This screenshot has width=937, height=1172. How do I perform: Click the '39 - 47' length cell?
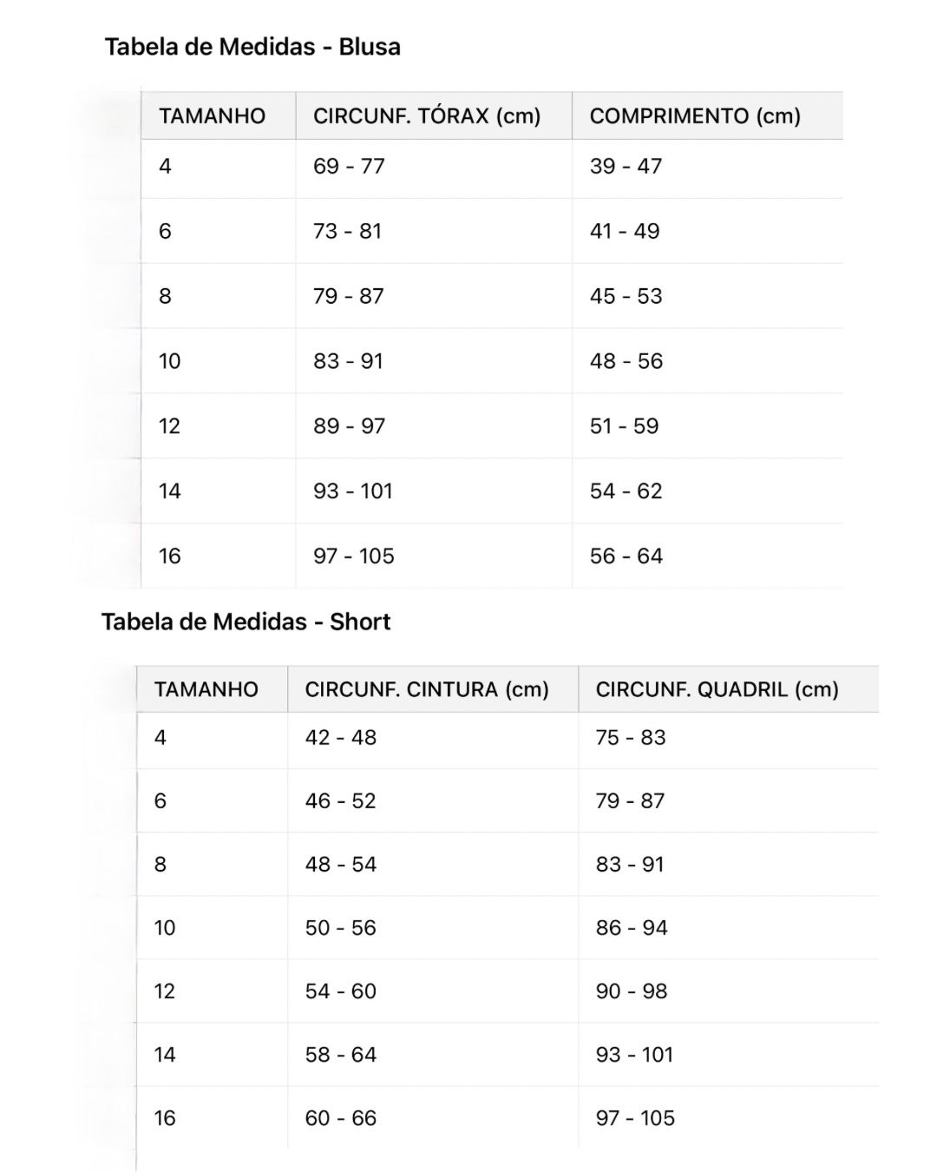(x=626, y=166)
